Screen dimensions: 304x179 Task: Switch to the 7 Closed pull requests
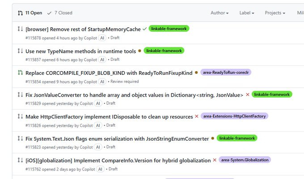[x=60, y=13]
